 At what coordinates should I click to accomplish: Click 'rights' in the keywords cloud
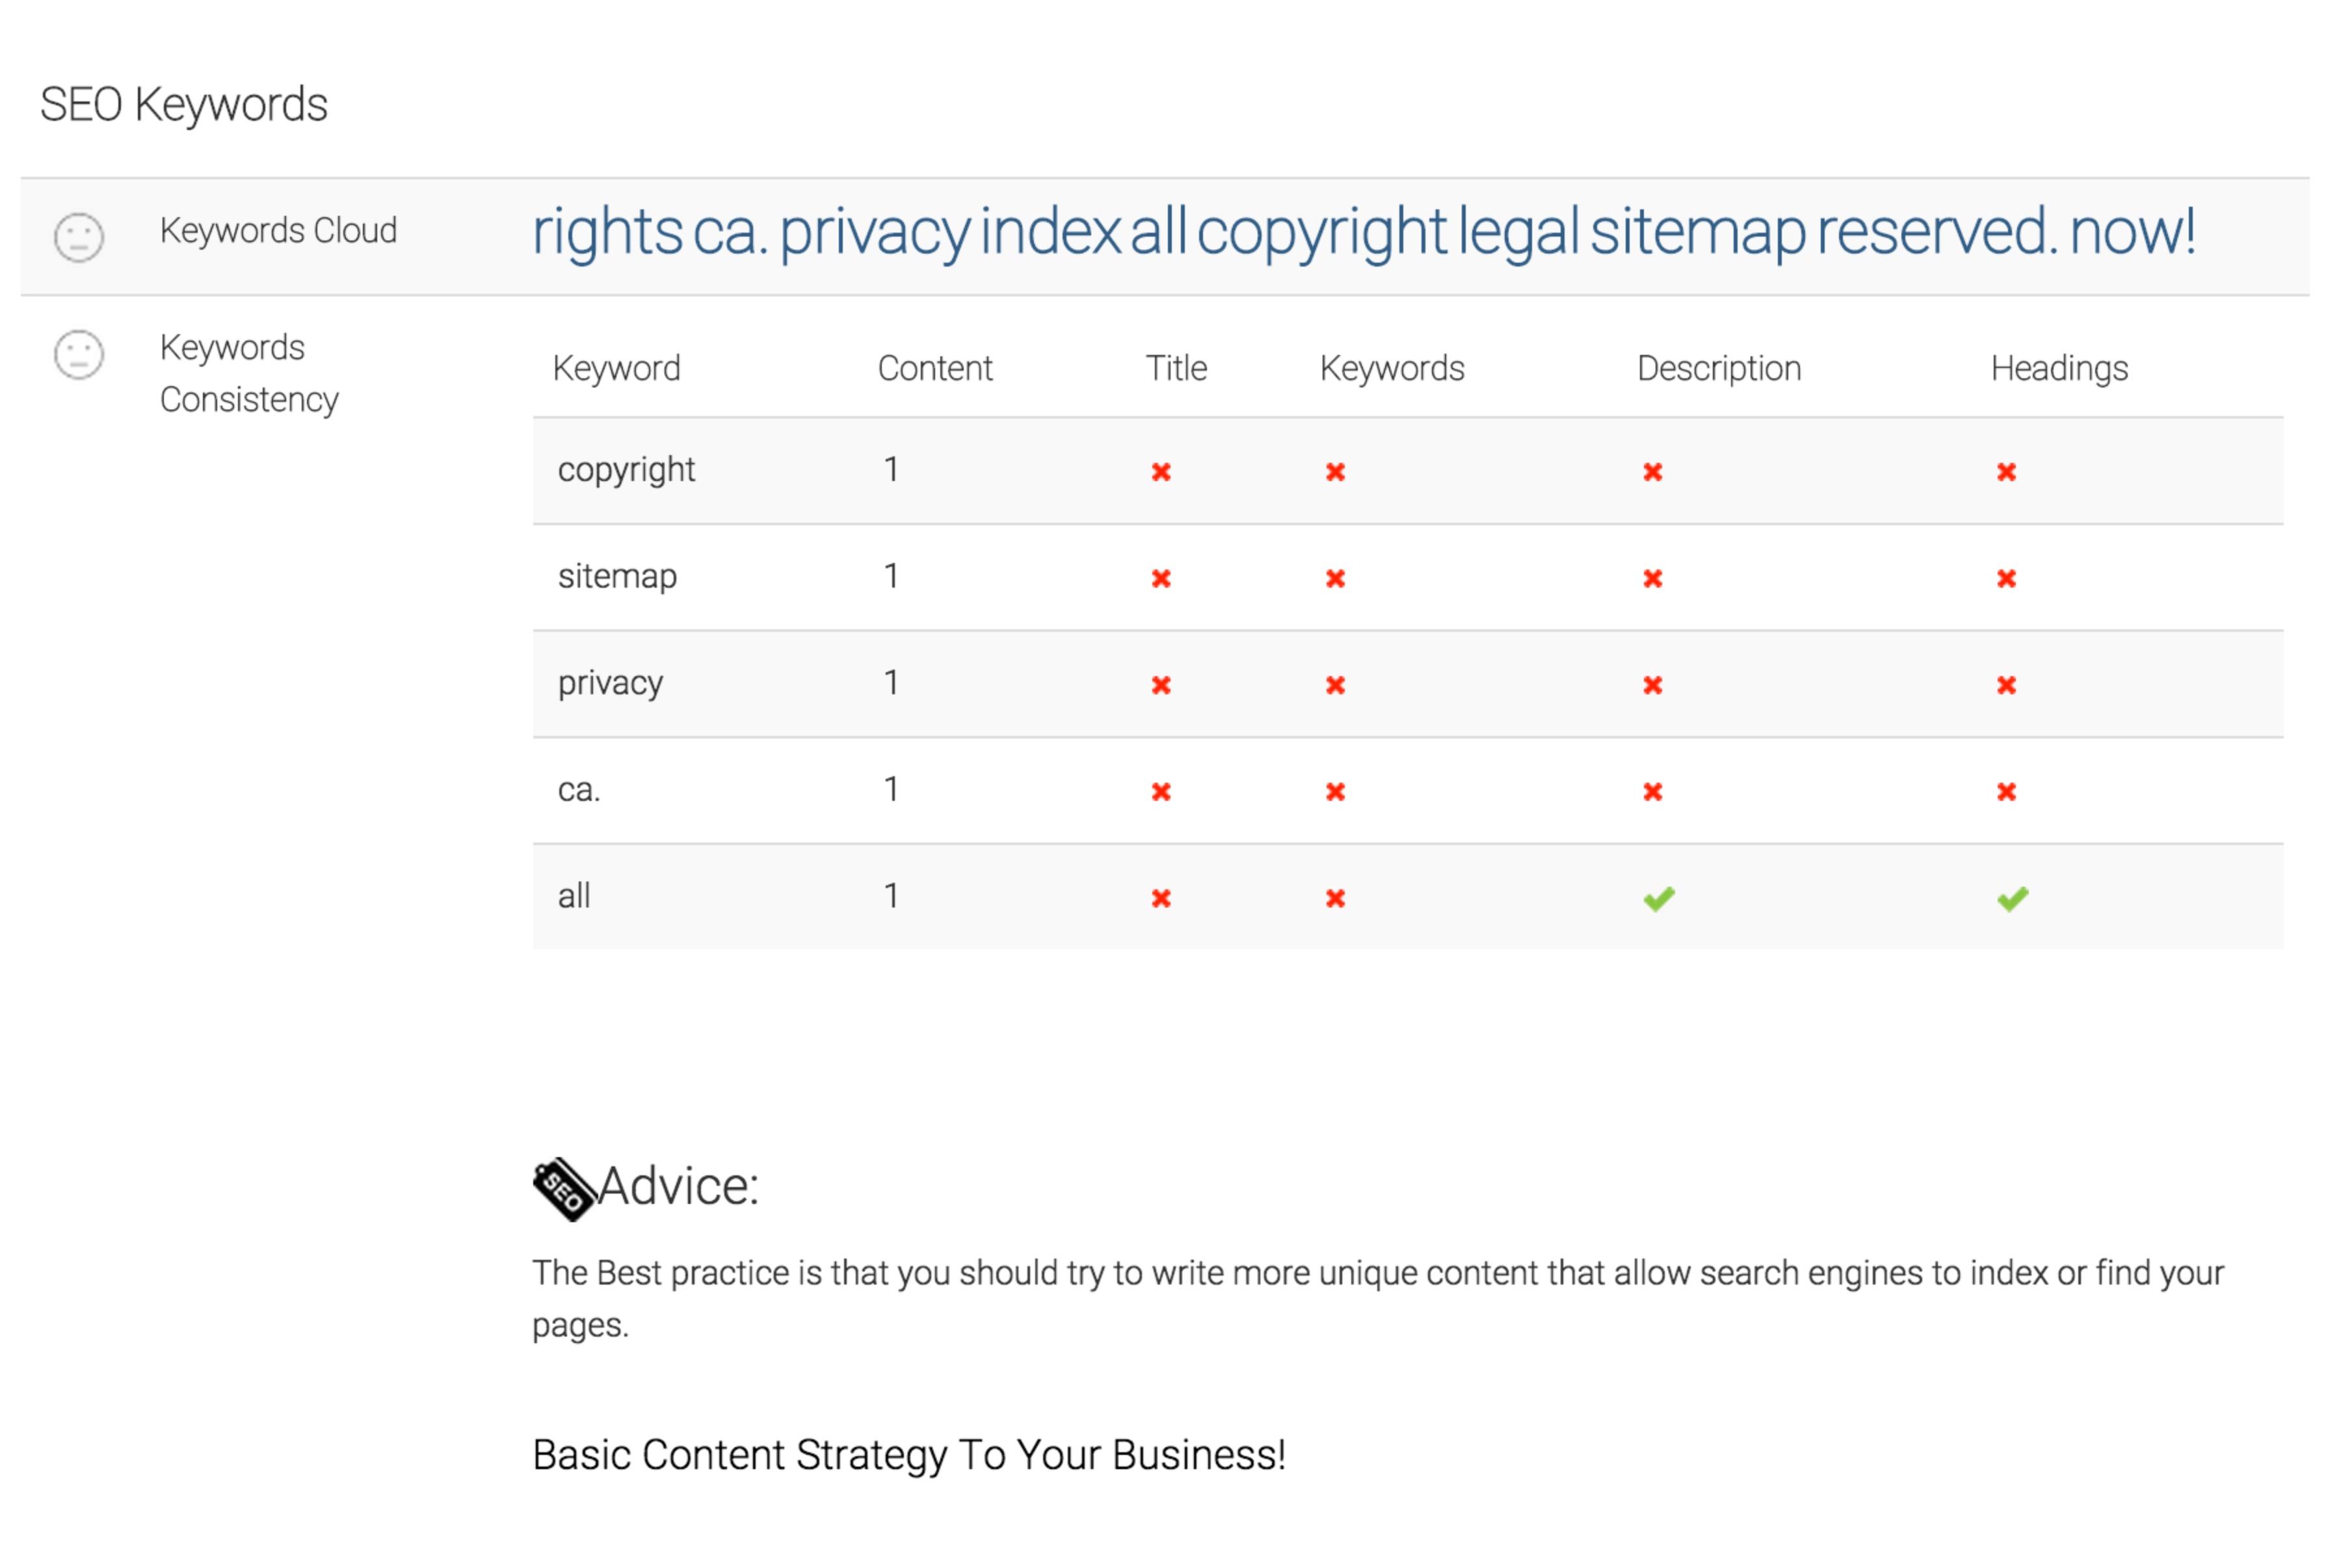tap(607, 233)
